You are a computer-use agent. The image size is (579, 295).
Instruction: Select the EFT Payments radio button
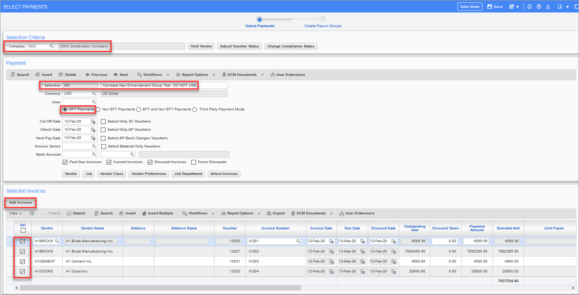[x=65, y=110]
